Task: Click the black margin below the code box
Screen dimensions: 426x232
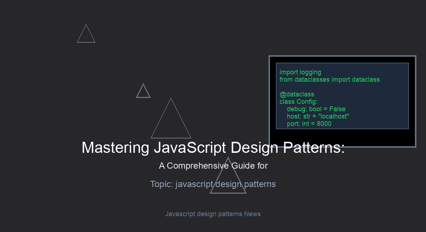Action: (x=342, y=137)
